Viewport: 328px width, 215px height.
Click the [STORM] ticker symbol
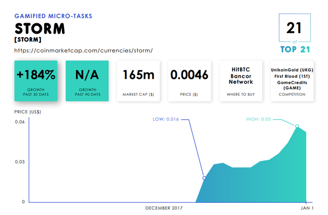(x=28, y=39)
